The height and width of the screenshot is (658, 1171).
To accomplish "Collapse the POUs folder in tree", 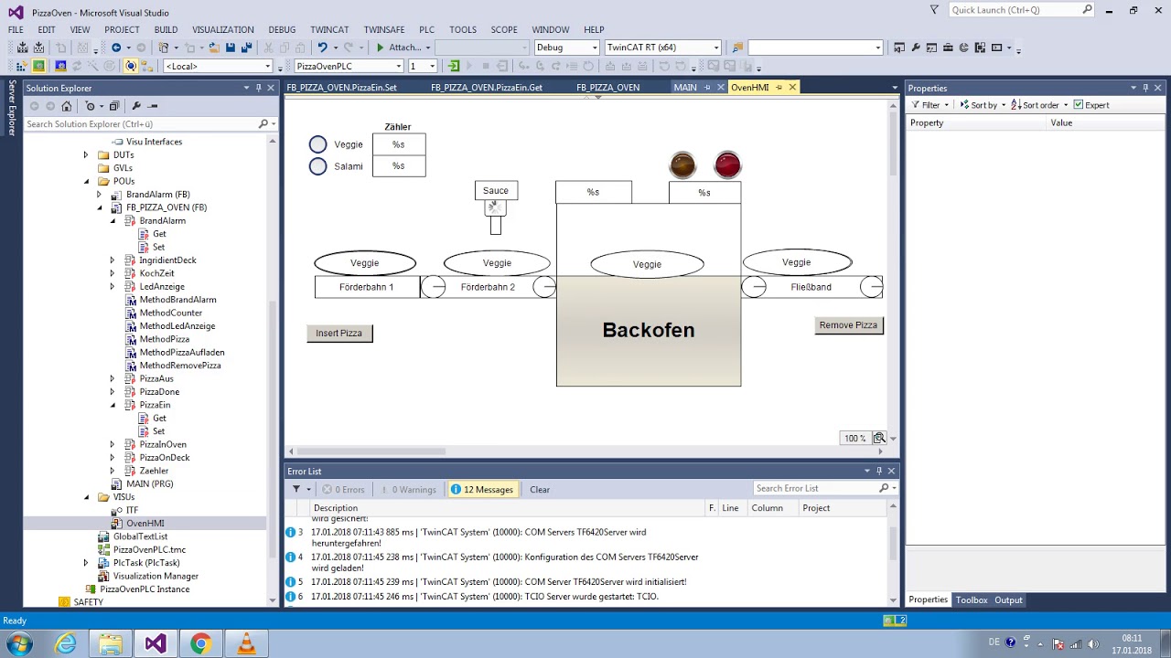I will pos(86,181).
